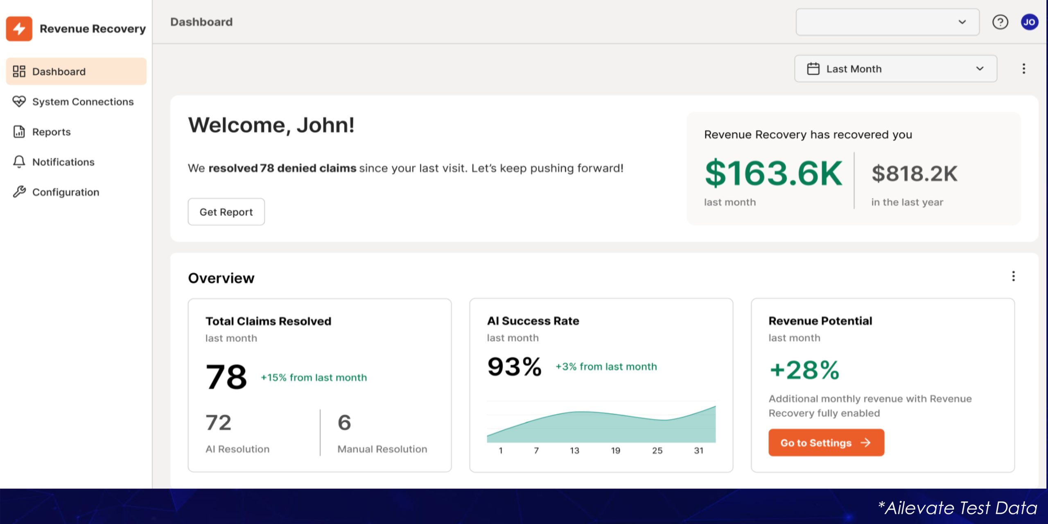Navigate to System Connections menu item
Viewport: 1048px width, 524px height.
[x=83, y=102]
